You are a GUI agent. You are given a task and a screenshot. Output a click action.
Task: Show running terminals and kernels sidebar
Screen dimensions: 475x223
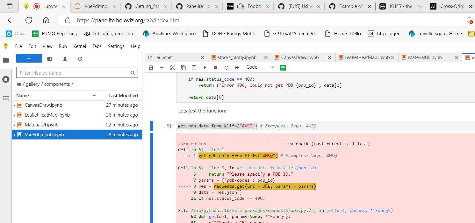click(6, 79)
